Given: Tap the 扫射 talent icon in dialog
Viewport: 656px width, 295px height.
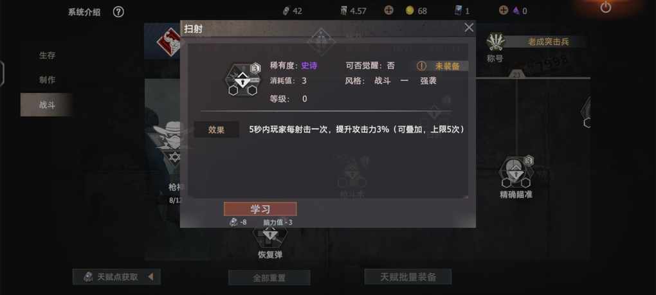Looking at the screenshot, I should (x=242, y=80).
